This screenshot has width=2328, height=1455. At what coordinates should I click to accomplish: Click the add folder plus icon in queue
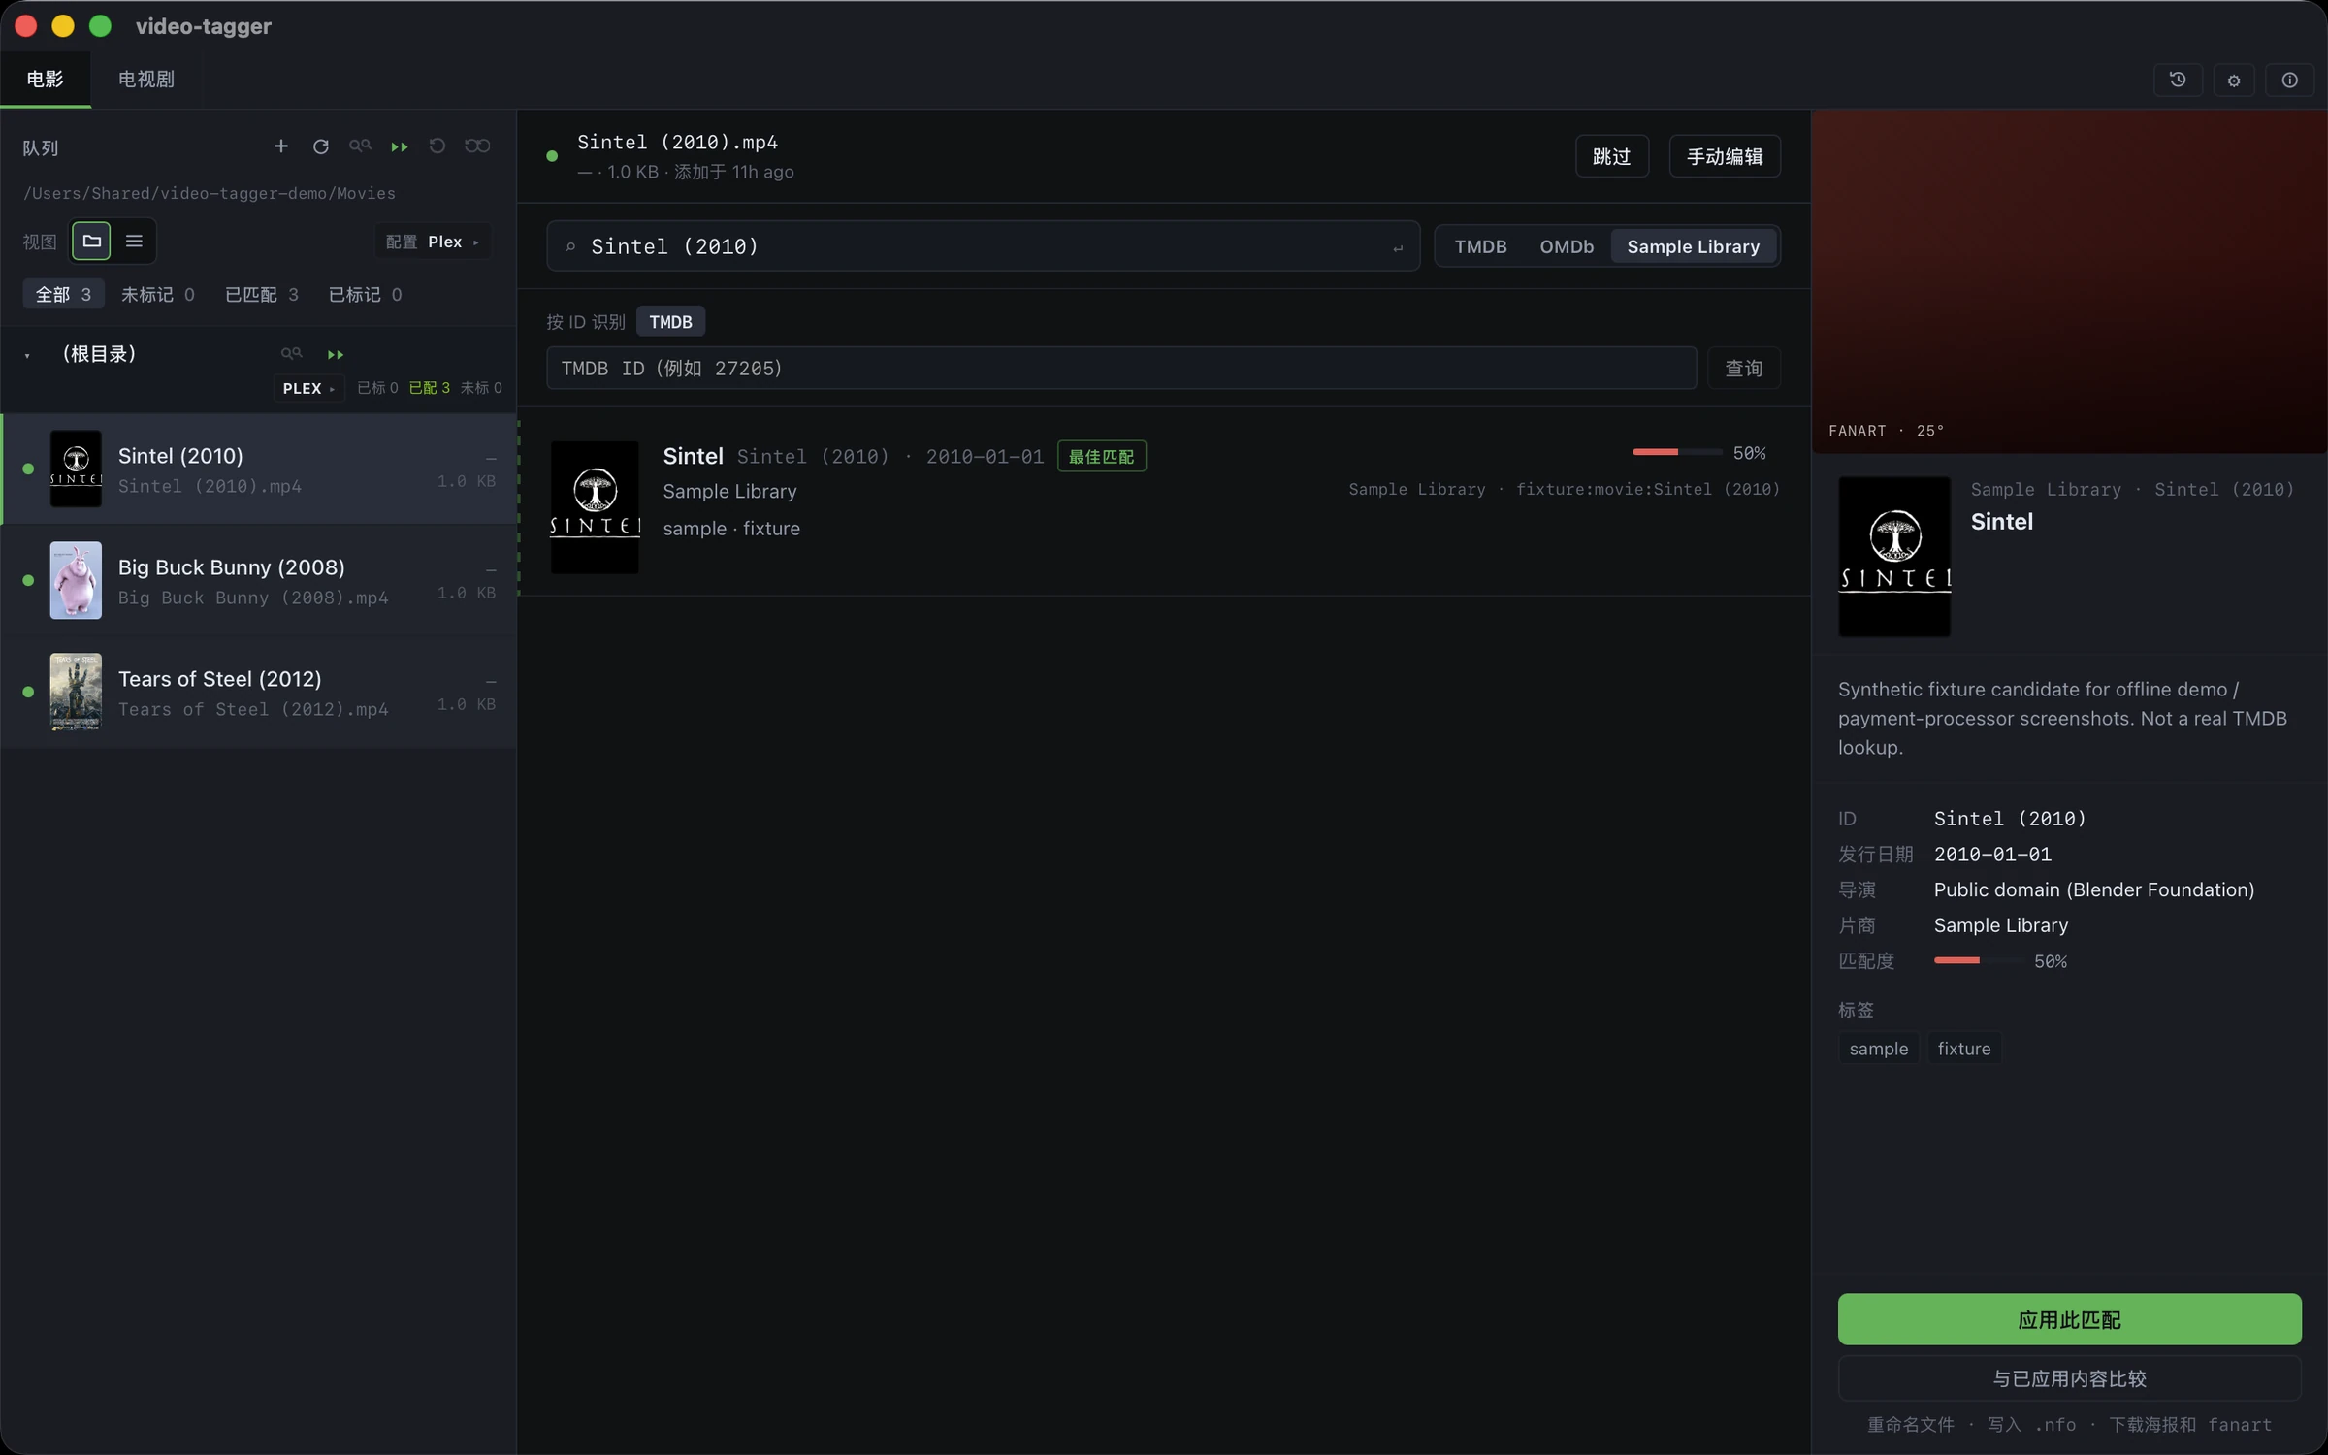click(x=280, y=145)
